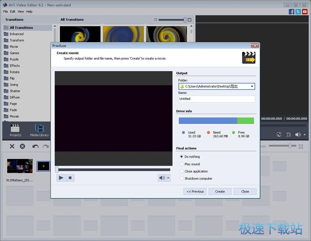The height and width of the screenshot is (241, 311).
Task: Open the output Folder dropdown
Action: pos(252,86)
